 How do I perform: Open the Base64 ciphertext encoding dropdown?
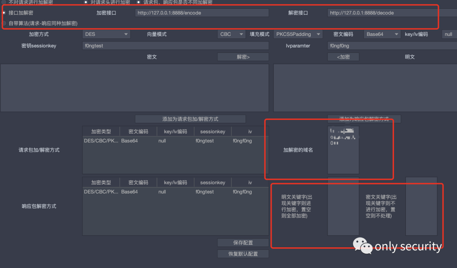(x=382, y=34)
